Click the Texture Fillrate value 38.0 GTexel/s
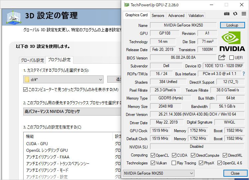This screenshot has width=249, height=180. pyautogui.click(x=227, y=90)
